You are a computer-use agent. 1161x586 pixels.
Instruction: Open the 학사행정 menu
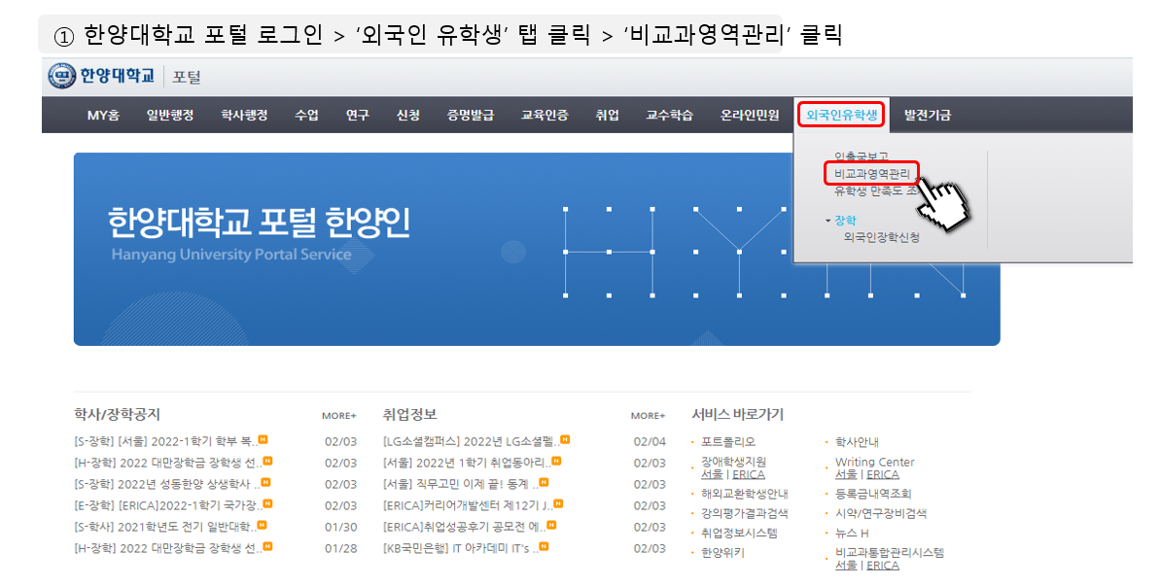click(244, 116)
